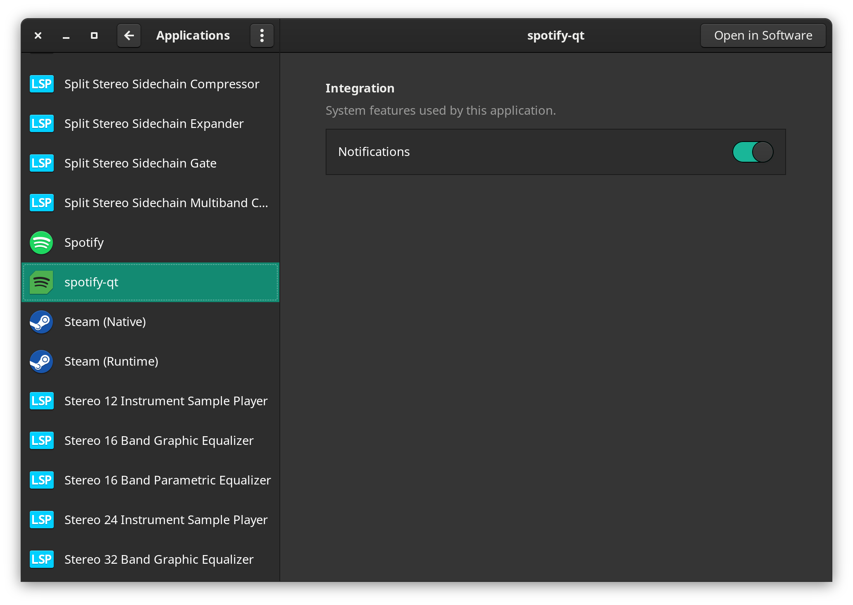This screenshot has width=853, height=605.
Task: Select the Spotify app icon
Action: pos(41,243)
